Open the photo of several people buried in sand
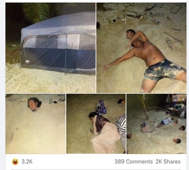The width and height of the screenshot is (189, 170). click(x=156, y=124)
